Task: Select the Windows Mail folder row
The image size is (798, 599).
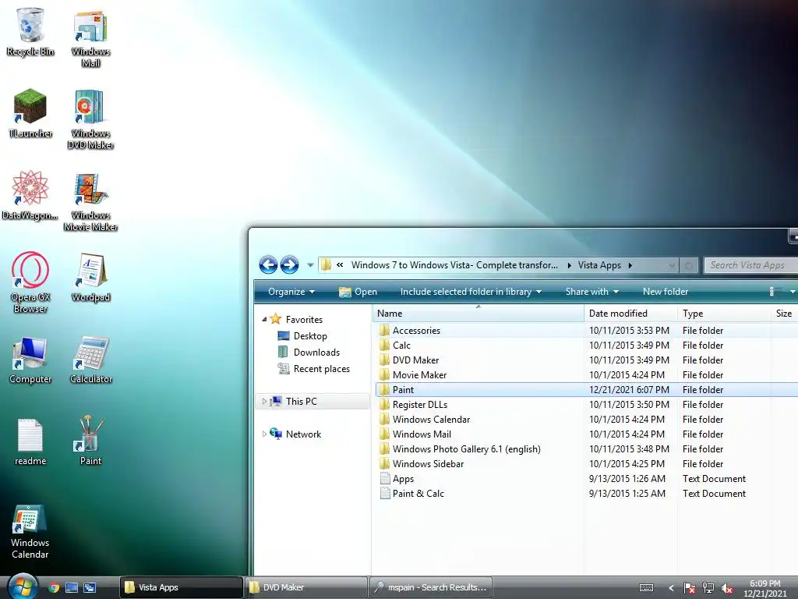Action: pyautogui.click(x=587, y=434)
